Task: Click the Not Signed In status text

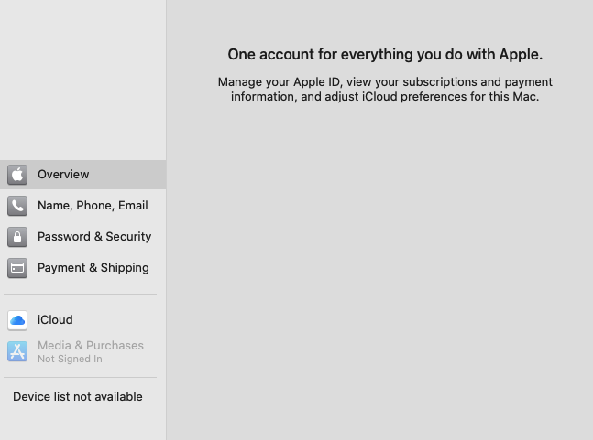Action: (x=70, y=359)
